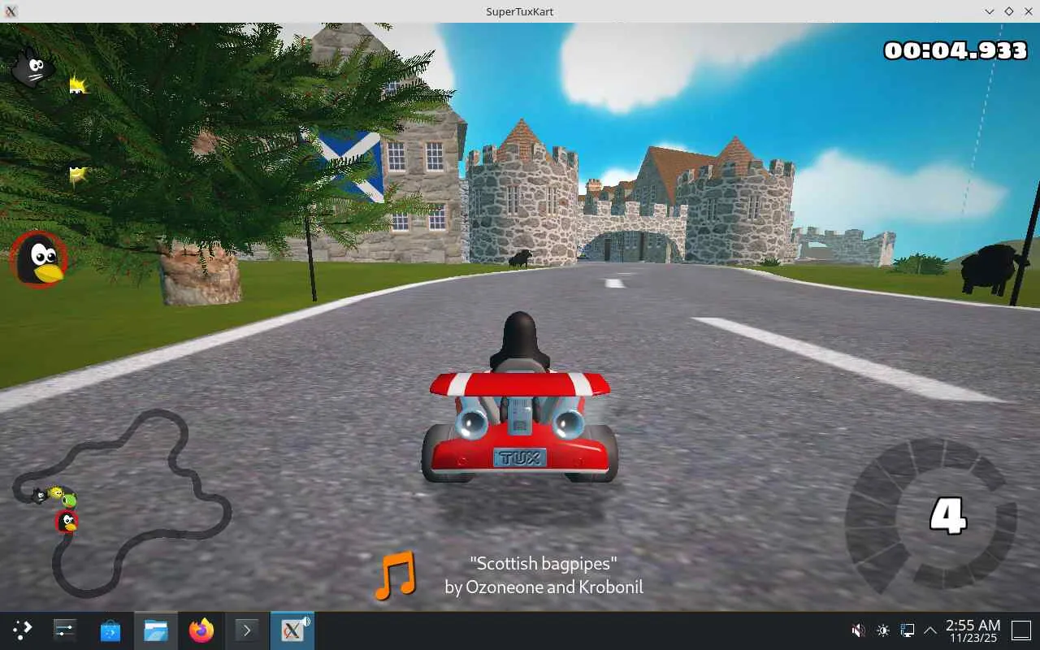This screenshot has height=650, width=1040.
Task: Click the second-place yellow spiky racer icon
Action: pos(78,84)
